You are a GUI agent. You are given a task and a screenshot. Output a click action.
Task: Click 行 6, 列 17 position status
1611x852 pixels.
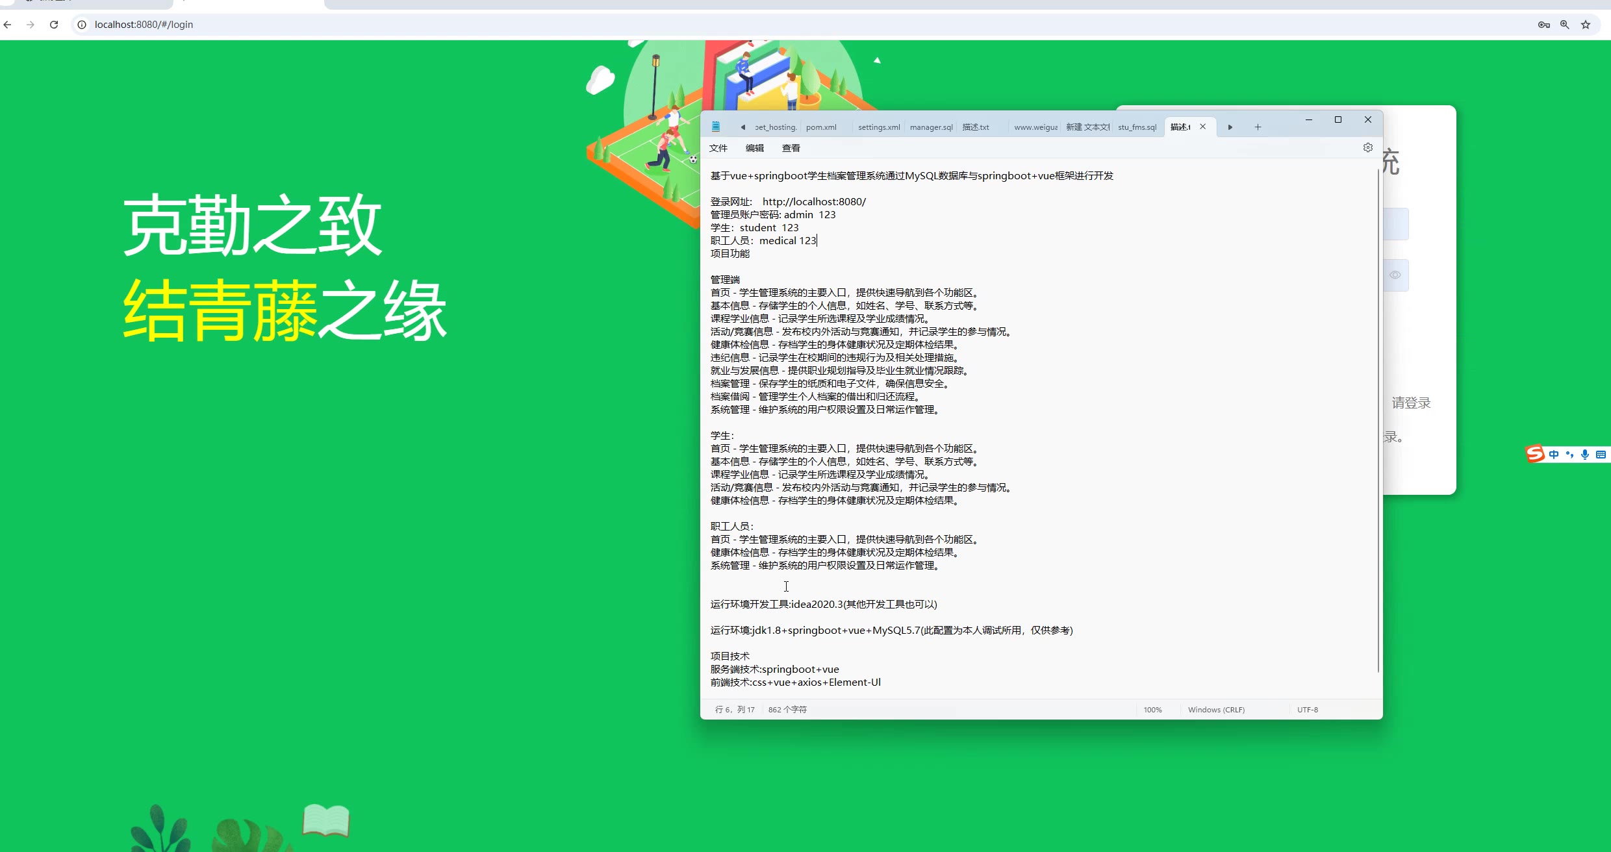tap(735, 710)
